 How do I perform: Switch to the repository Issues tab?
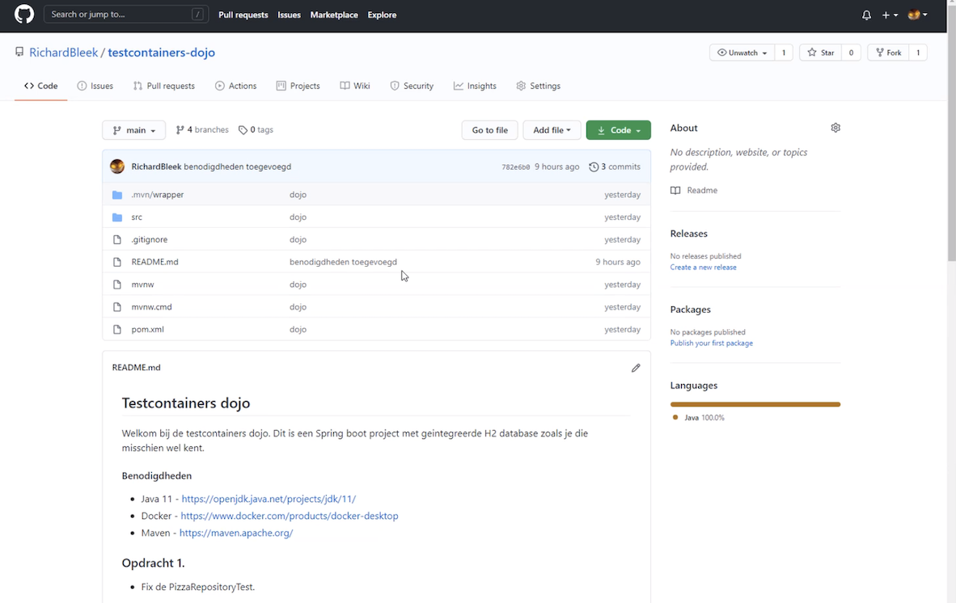tap(95, 86)
